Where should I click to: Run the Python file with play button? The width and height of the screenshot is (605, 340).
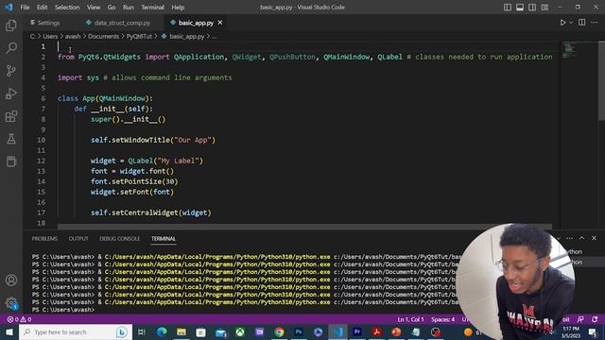pyautogui.click(x=562, y=23)
